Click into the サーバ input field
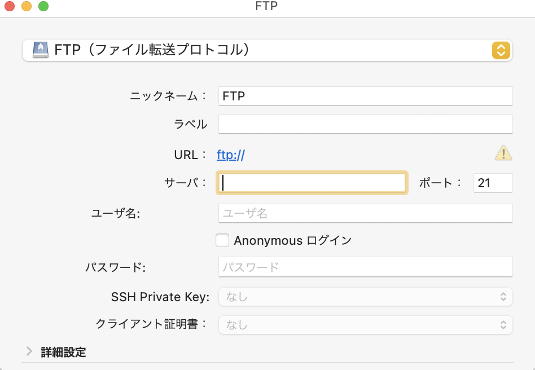535x370 pixels. [x=312, y=183]
